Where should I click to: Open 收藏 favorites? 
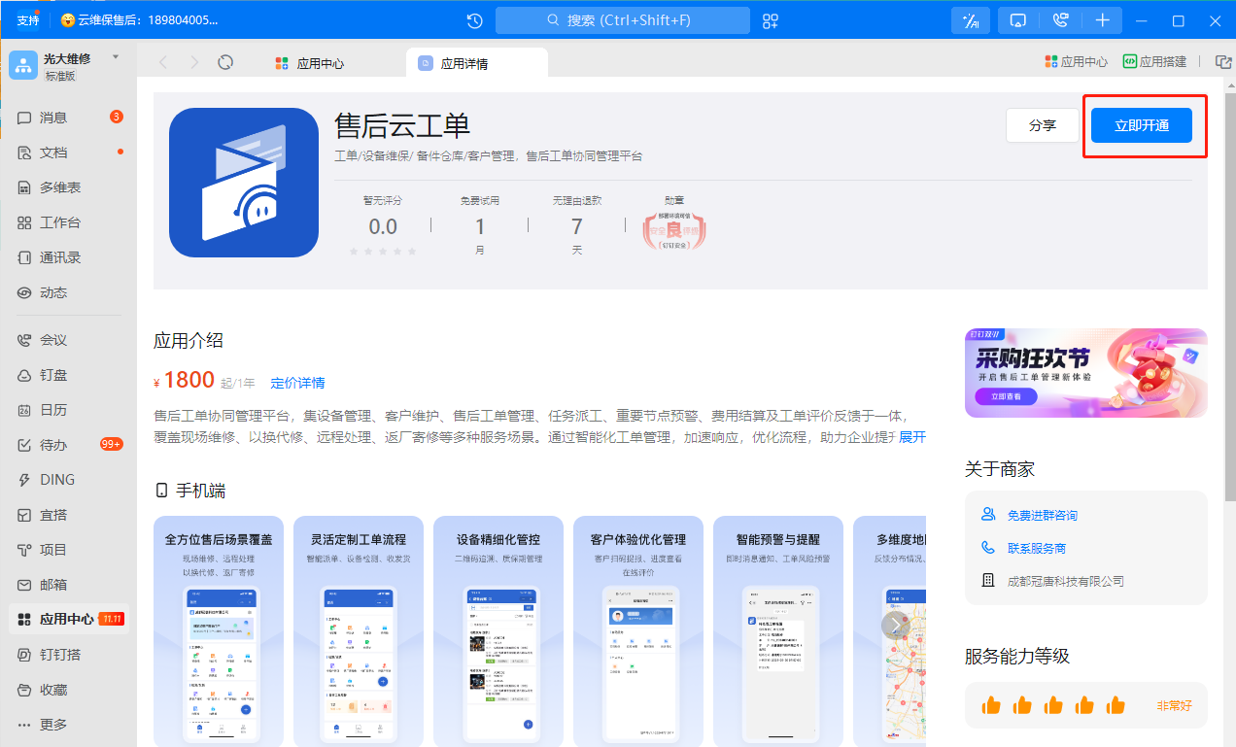tap(68, 690)
